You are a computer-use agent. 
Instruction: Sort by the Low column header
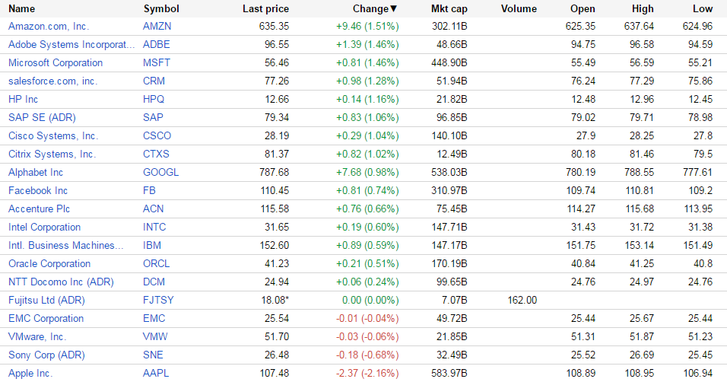tap(703, 9)
